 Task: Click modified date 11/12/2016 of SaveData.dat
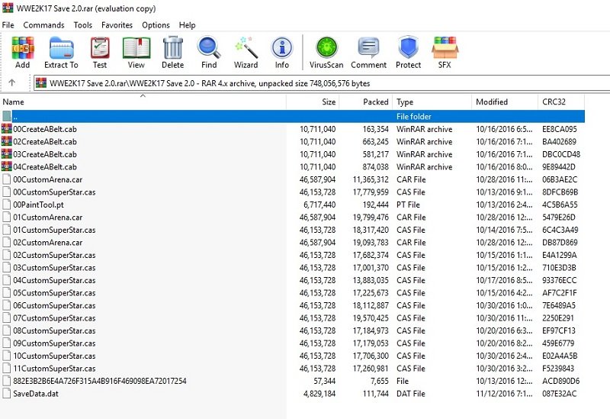(504, 393)
